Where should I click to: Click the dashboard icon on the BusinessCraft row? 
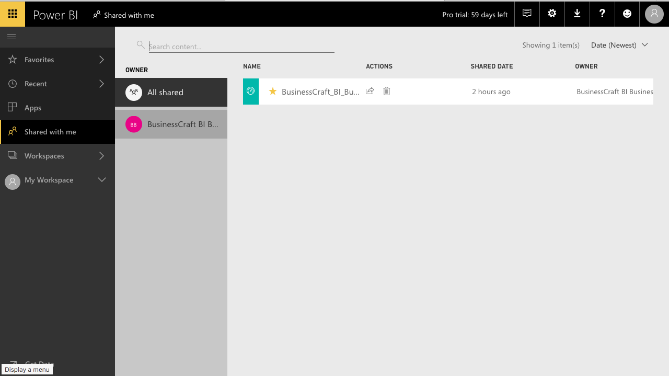point(251,92)
